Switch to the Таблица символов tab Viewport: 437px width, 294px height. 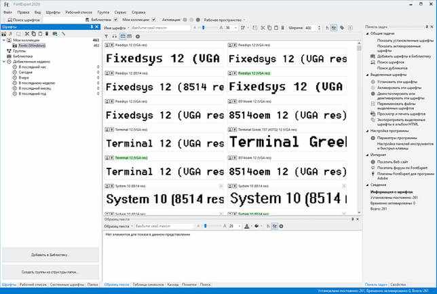[x=148, y=284]
